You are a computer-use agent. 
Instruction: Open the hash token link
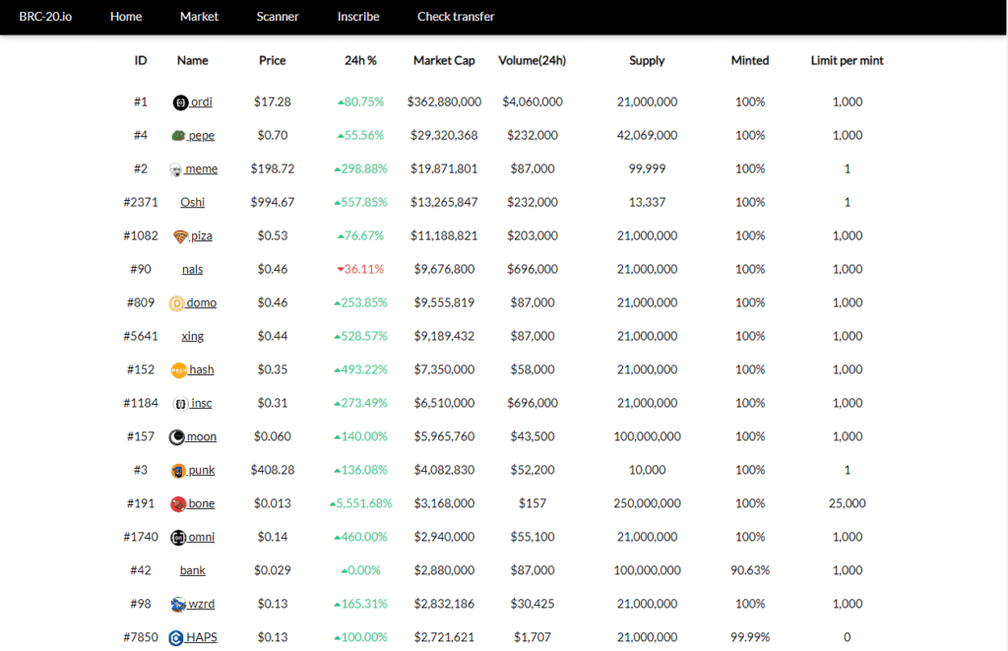(x=202, y=369)
